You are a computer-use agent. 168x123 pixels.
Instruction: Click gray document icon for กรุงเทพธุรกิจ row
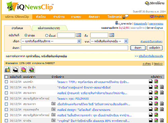tap(162, 109)
